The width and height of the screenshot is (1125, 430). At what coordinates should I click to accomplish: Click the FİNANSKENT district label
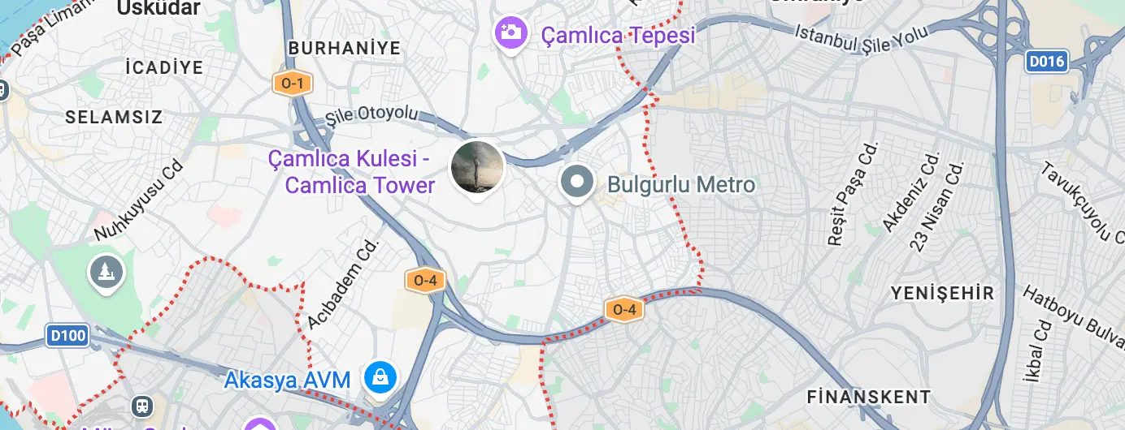point(869,397)
